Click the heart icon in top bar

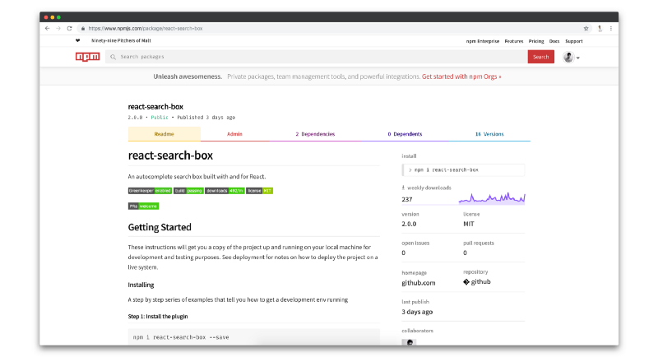(78, 40)
